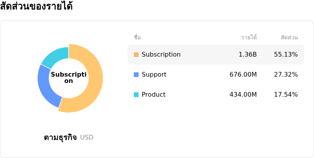The width and height of the screenshot is (314, 158).
Task: Click the ตามธุรกิจ chart caption
Action: pyautogui.click(x=60, y=138)
